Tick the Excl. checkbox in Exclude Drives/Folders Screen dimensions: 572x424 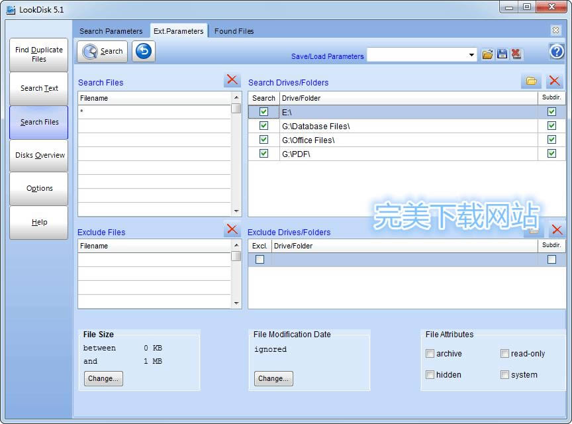pos(260,260)
